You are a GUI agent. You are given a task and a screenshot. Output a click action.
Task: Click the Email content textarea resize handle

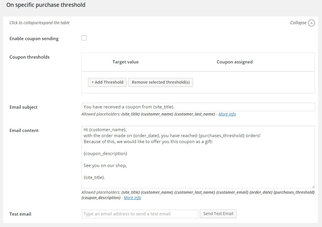313,186
